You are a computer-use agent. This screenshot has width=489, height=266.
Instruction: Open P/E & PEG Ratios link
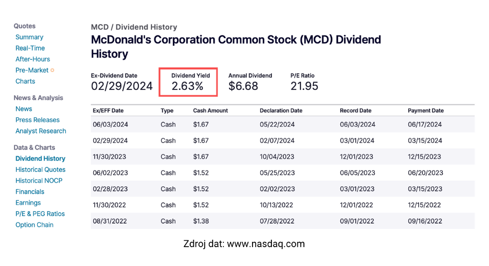(x=40, y=214)
